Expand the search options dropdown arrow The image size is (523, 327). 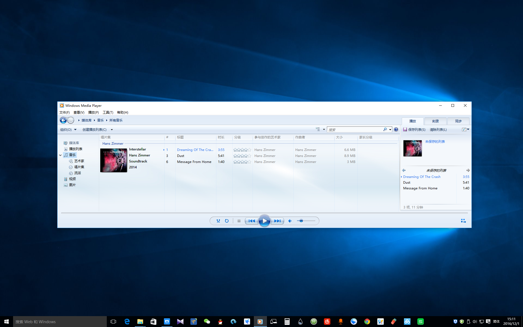click(x=390, y=130)
